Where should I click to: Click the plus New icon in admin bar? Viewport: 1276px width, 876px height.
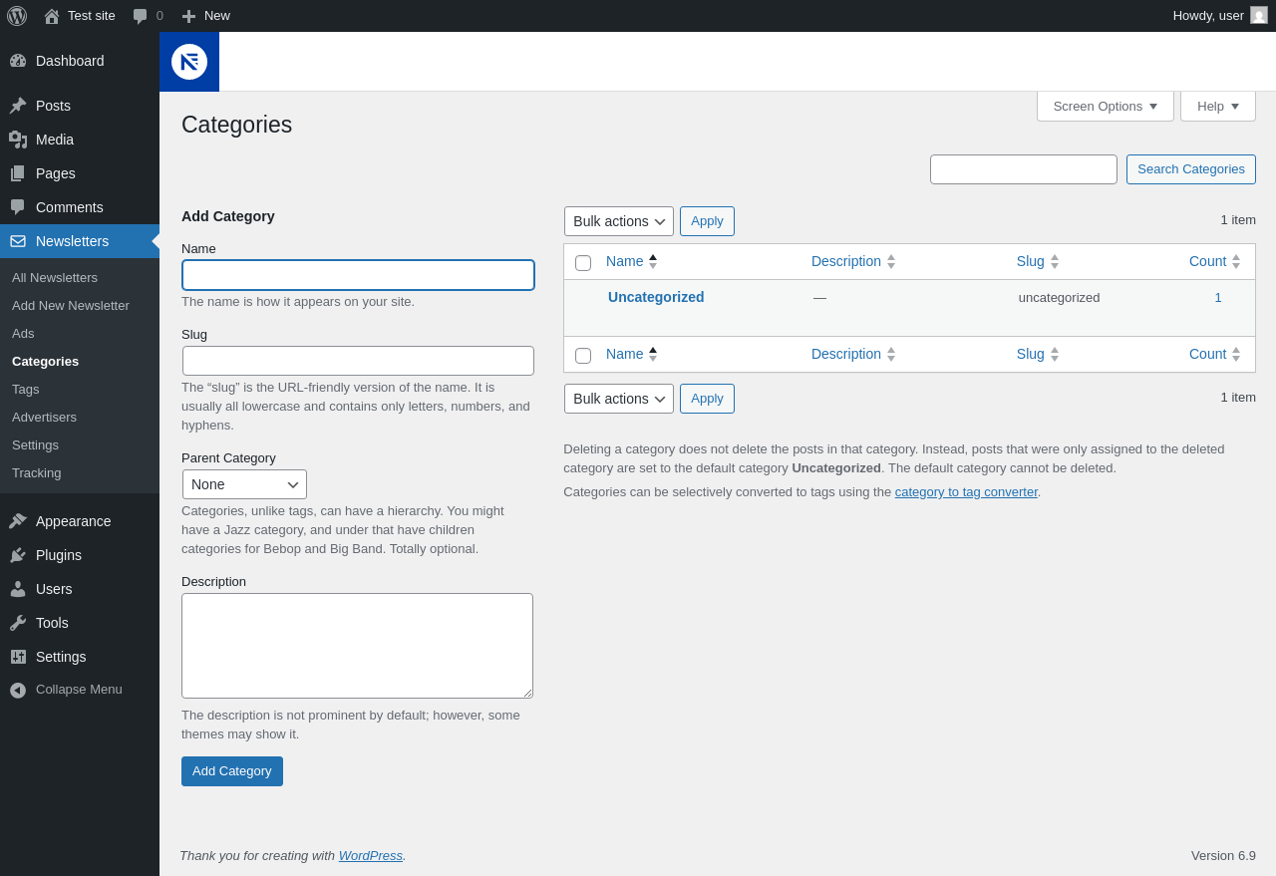(188, 16)
